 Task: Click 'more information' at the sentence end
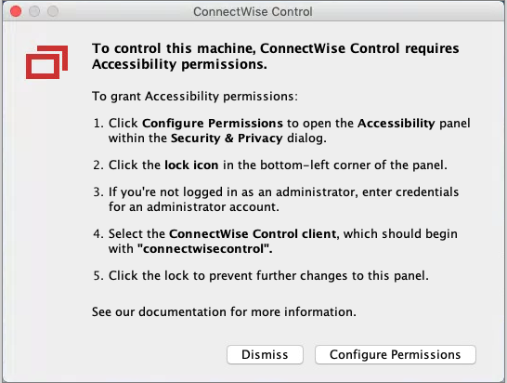pos(303,311)
